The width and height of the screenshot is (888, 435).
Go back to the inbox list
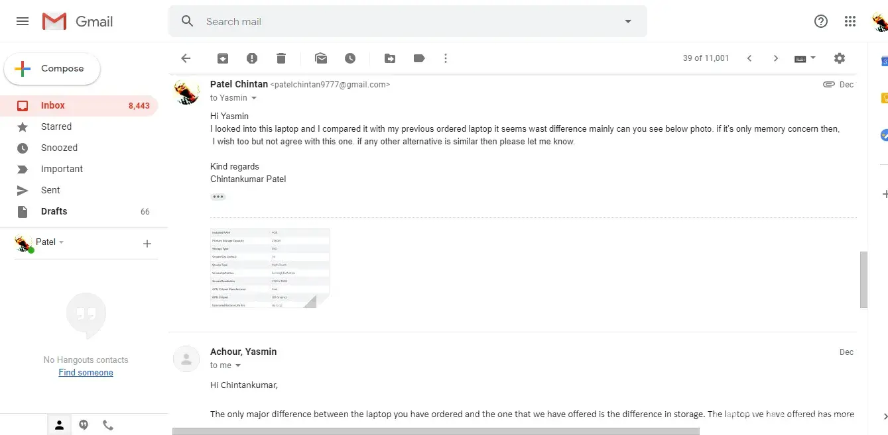click(x=186, y=58)
